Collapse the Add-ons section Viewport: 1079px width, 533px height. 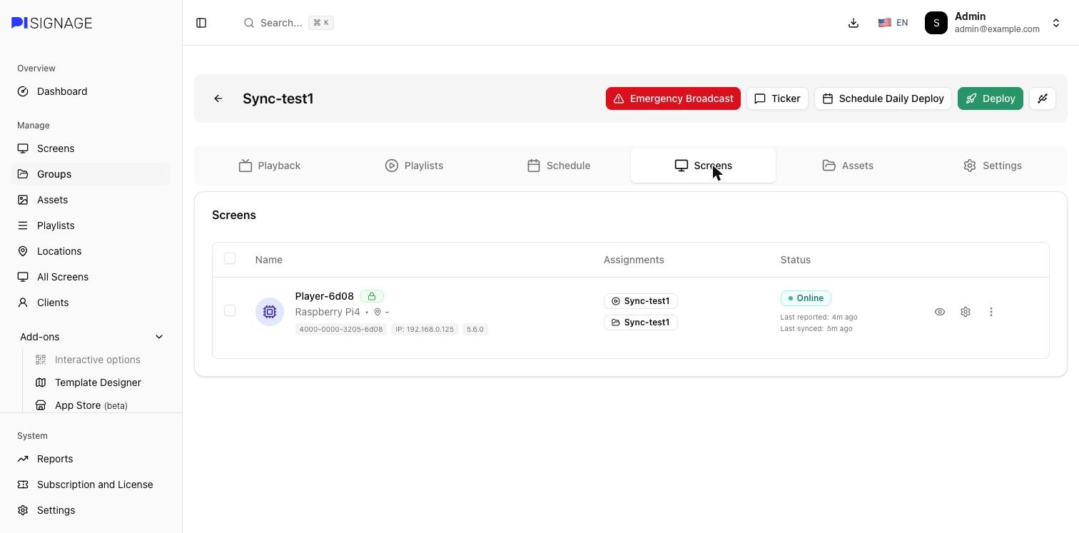91,337
